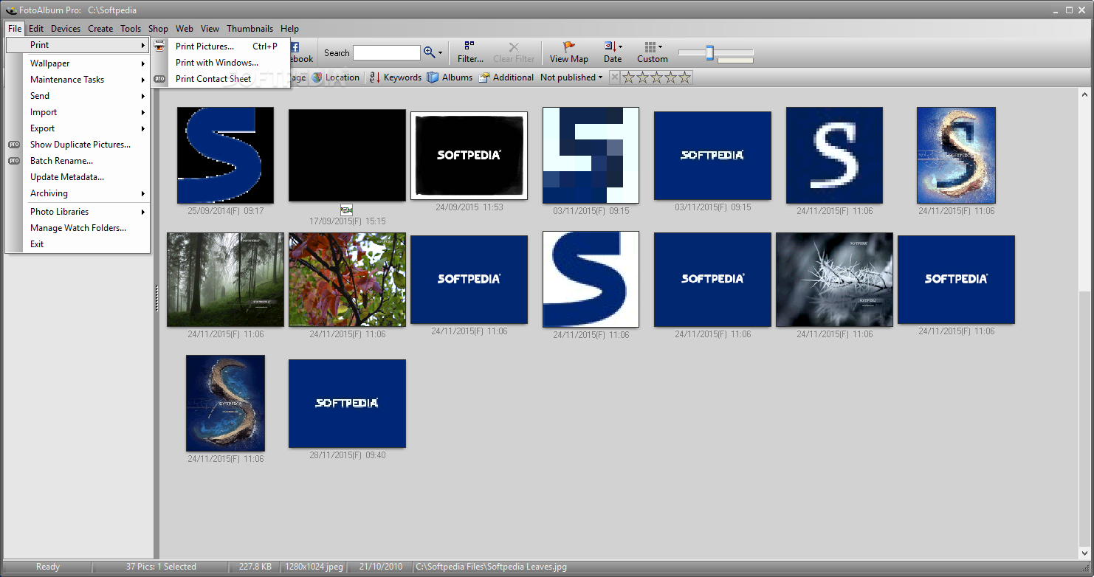Select the Softpedia thumbnail dated 24/09/2015 11:53
Image resolution: width=1094 pixels, height=577 pixels.
click(x=469, y=156)
